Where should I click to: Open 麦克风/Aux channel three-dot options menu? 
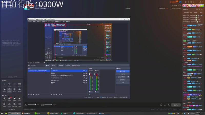coord(92,92)
